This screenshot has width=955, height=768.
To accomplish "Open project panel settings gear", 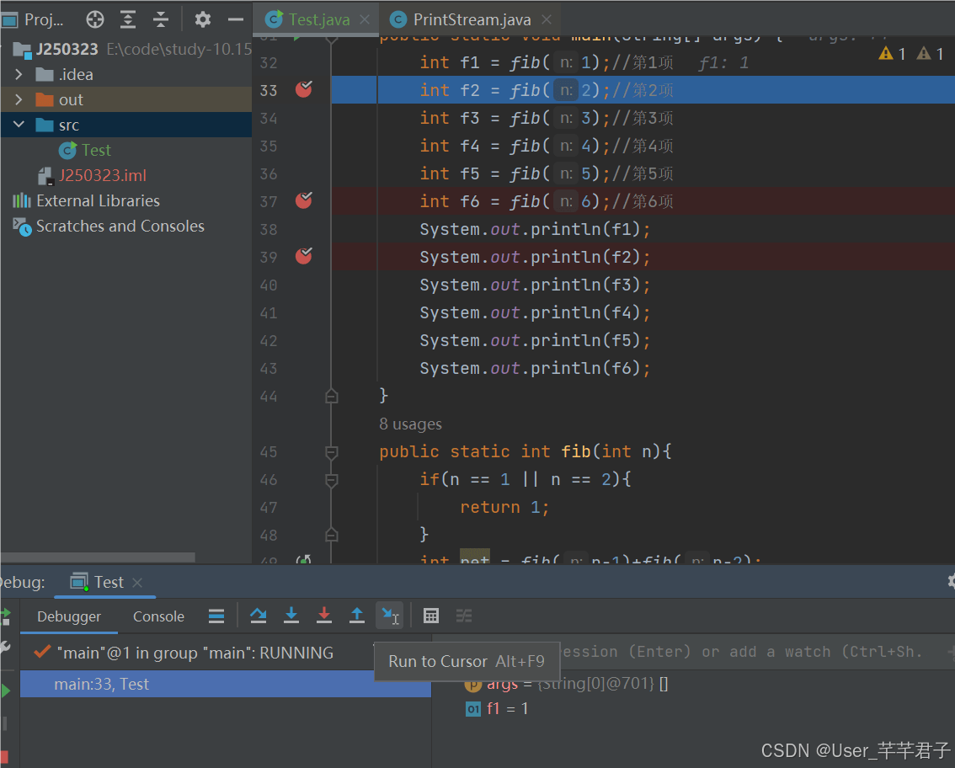I will [x=203, y=19].
